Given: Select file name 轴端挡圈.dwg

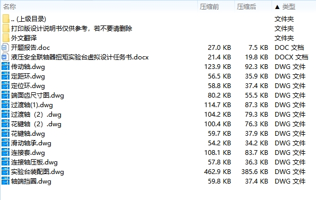Looking at the screenshot, I should coord(31,181).
